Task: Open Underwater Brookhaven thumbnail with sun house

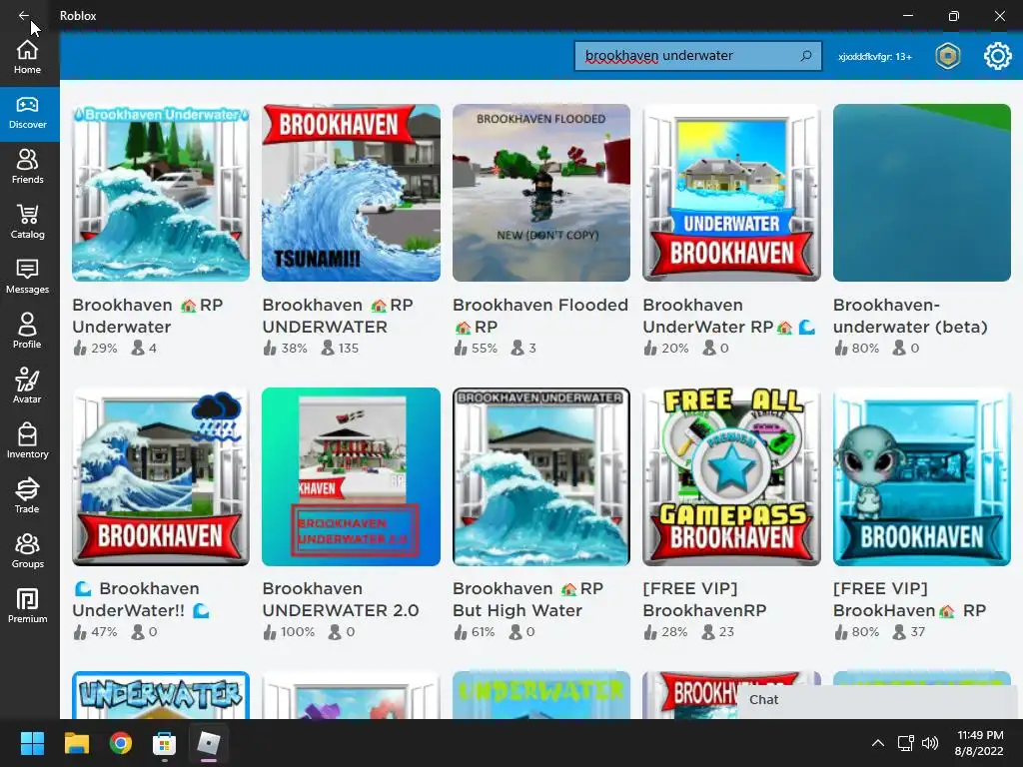Action: click(x=731, y=193)
